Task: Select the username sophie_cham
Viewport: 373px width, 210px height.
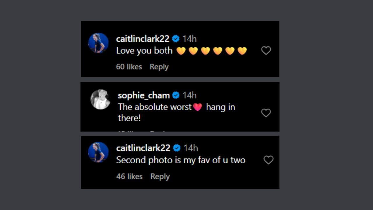Action: click(x=143, y=95)
